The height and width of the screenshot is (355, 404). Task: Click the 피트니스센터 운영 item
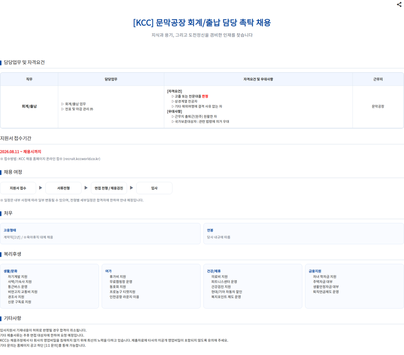(224, 282)
